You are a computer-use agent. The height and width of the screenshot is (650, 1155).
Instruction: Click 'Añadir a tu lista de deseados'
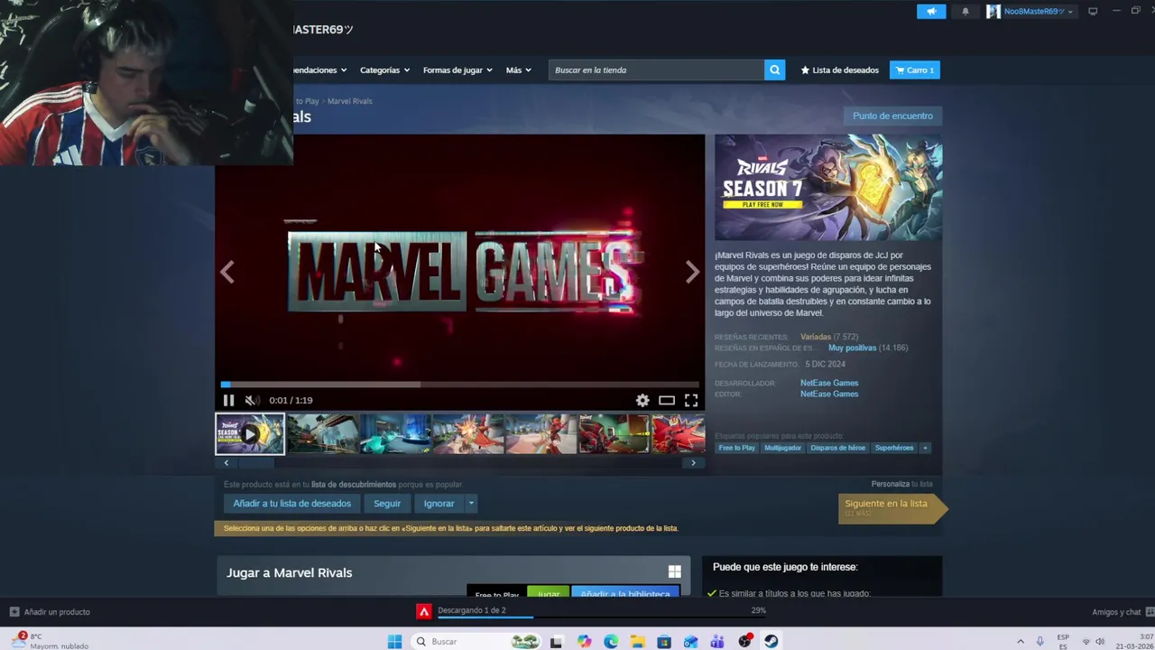[x=291, y=503]
